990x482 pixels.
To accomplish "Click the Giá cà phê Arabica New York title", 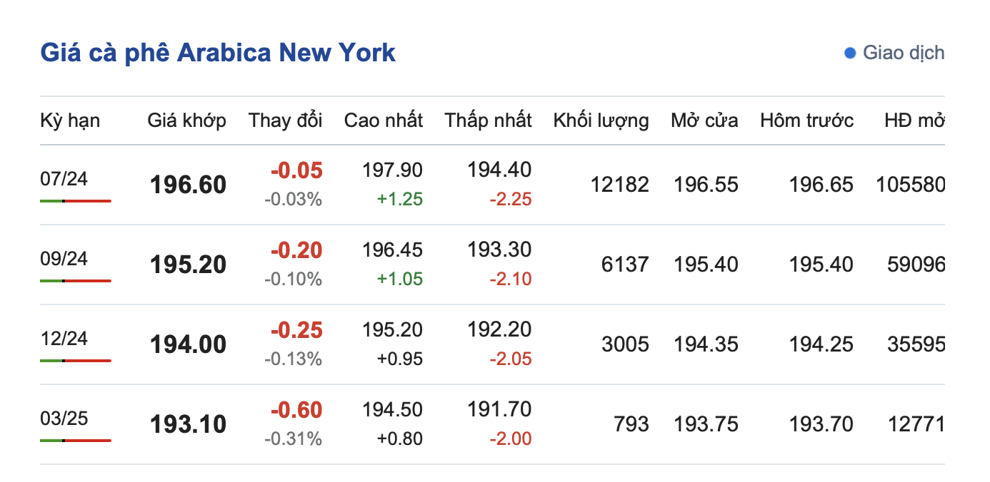I will (x=218, y=53).
